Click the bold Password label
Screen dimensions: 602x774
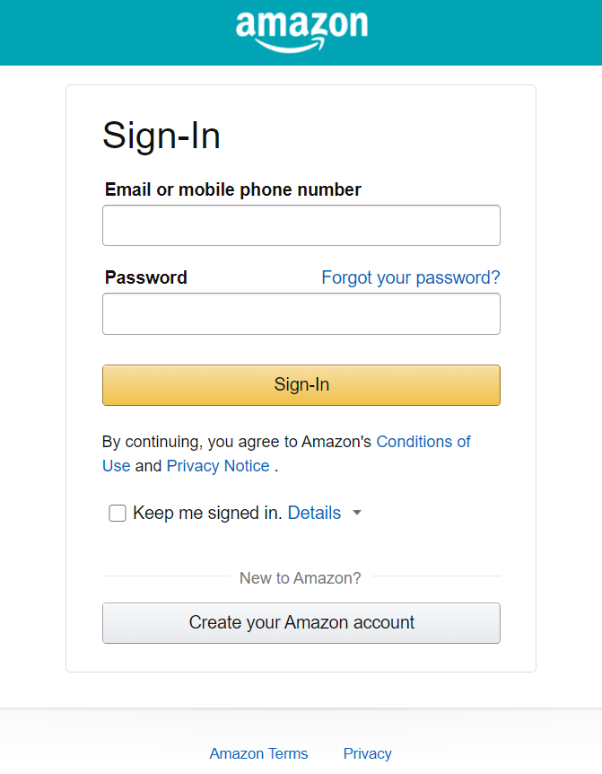[x=146, y=277]
